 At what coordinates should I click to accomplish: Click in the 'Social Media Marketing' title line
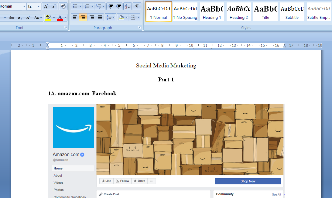click(x=166, y=66)
